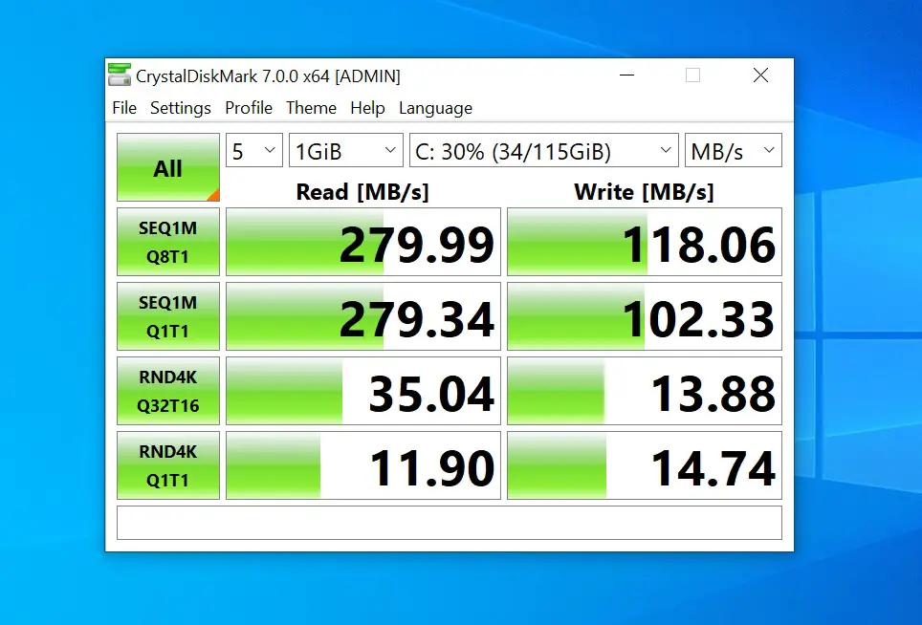Start the SEQ1M Q1T1 test
This screenshot has width=922, height=625.
(168, 316)
